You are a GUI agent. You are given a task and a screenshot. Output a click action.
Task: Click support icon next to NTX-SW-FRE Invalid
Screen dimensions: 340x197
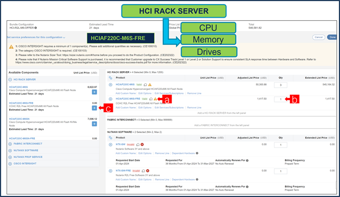[x=143, y=171]
